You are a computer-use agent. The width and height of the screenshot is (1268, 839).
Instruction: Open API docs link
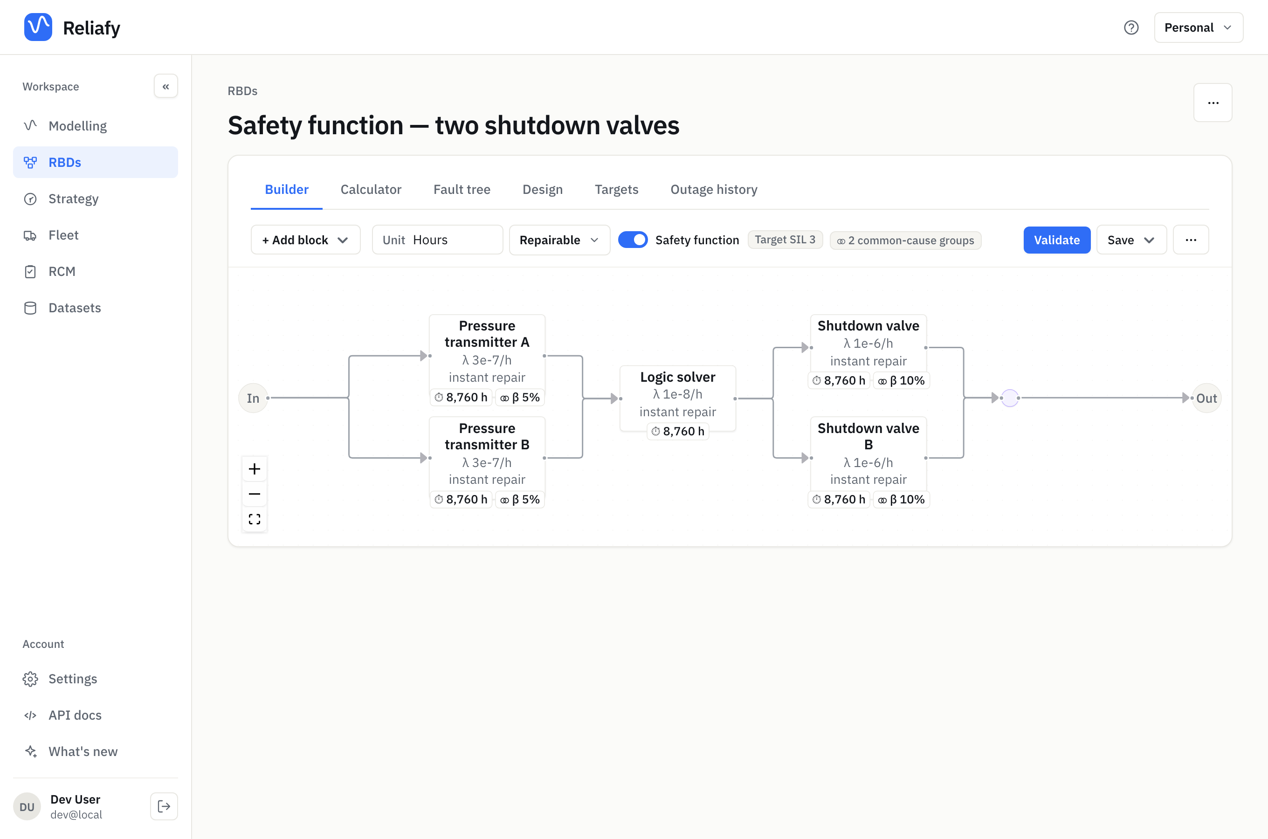click(95, 715)
